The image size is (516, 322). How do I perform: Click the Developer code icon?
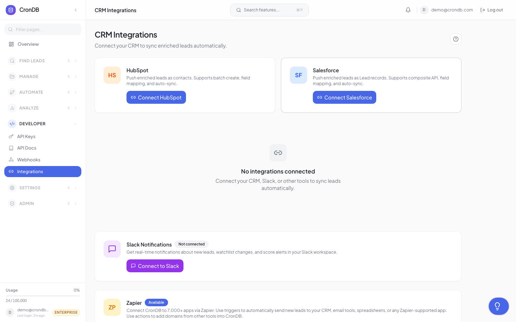12,124
